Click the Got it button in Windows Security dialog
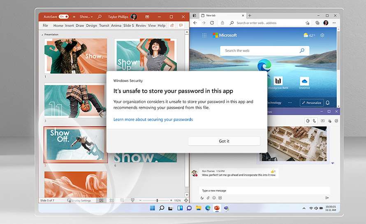Screen dimensions: 366x224 (x=224, y=141)
